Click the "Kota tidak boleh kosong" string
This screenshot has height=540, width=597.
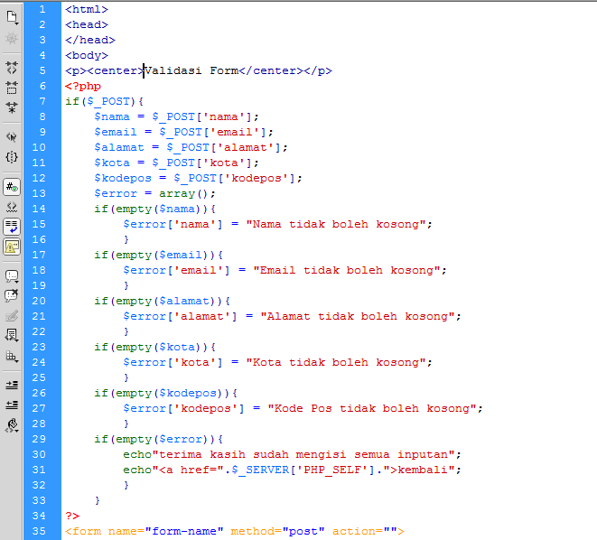pos(335,362)
